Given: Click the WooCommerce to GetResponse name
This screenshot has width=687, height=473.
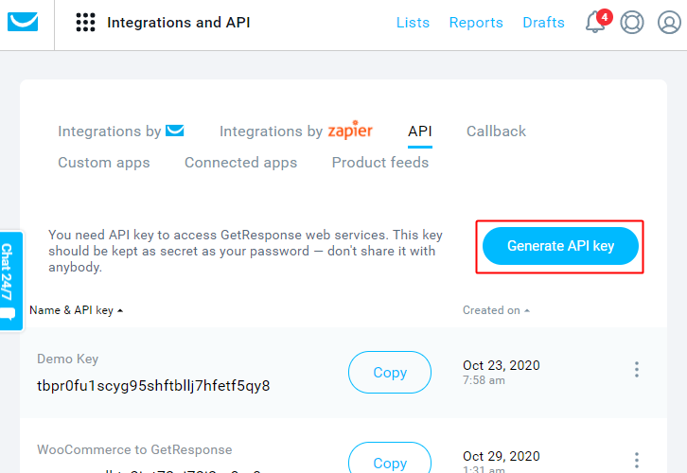Looking at the screenshot, I should 134,449.
